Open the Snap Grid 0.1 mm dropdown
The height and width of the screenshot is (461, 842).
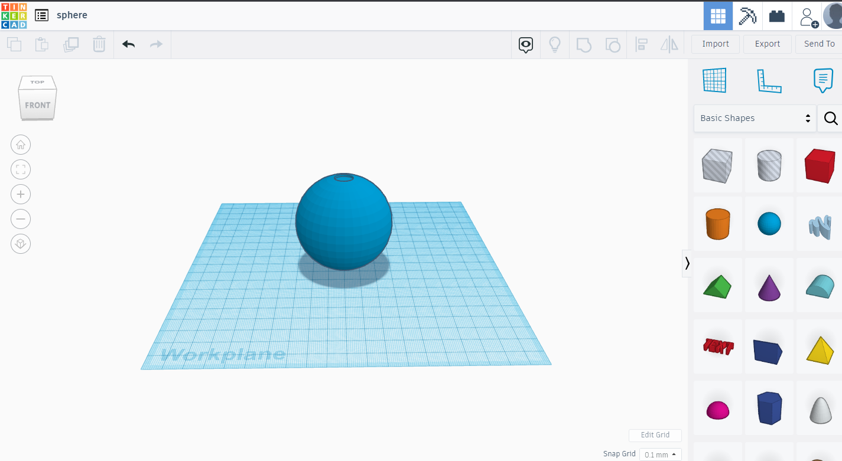[661, 455]
